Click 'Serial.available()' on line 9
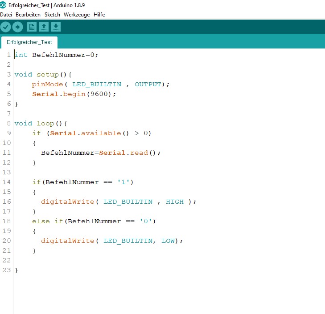The height and width of the screenshot is (314, 325). [x=89, y=133]
